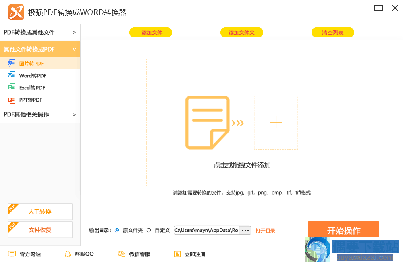Minimize the converter window
This screenshot has width=403, height=262.
coord(363,8)
